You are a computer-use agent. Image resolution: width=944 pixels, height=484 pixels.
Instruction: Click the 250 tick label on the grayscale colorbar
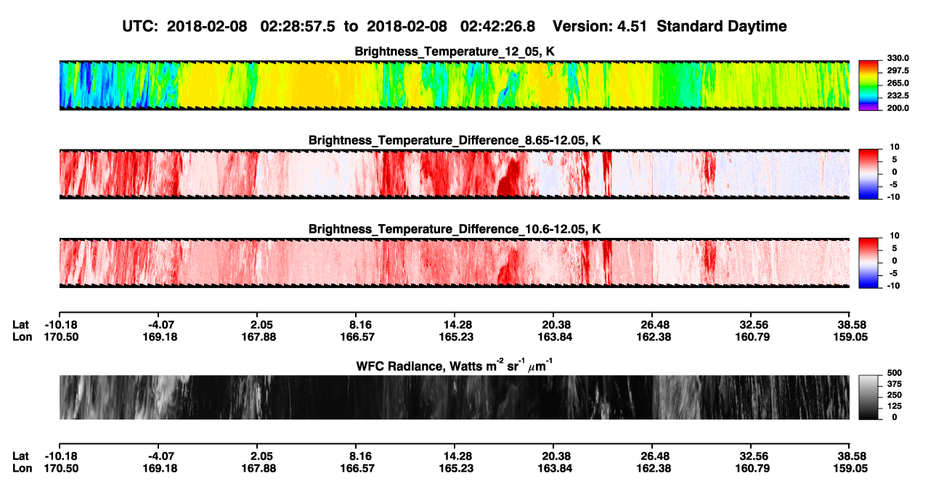coord(893,395)
